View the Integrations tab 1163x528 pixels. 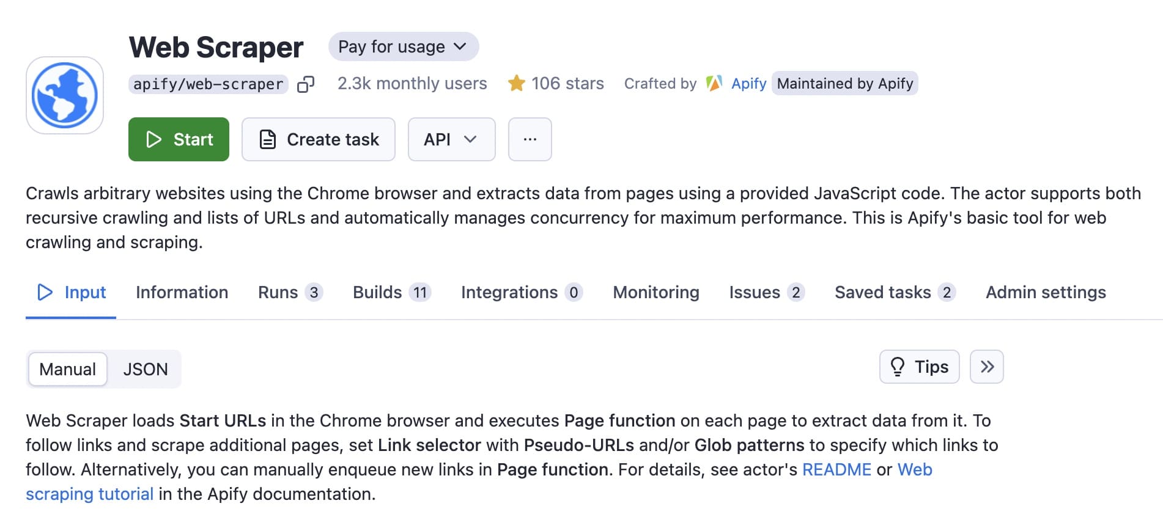522,292
